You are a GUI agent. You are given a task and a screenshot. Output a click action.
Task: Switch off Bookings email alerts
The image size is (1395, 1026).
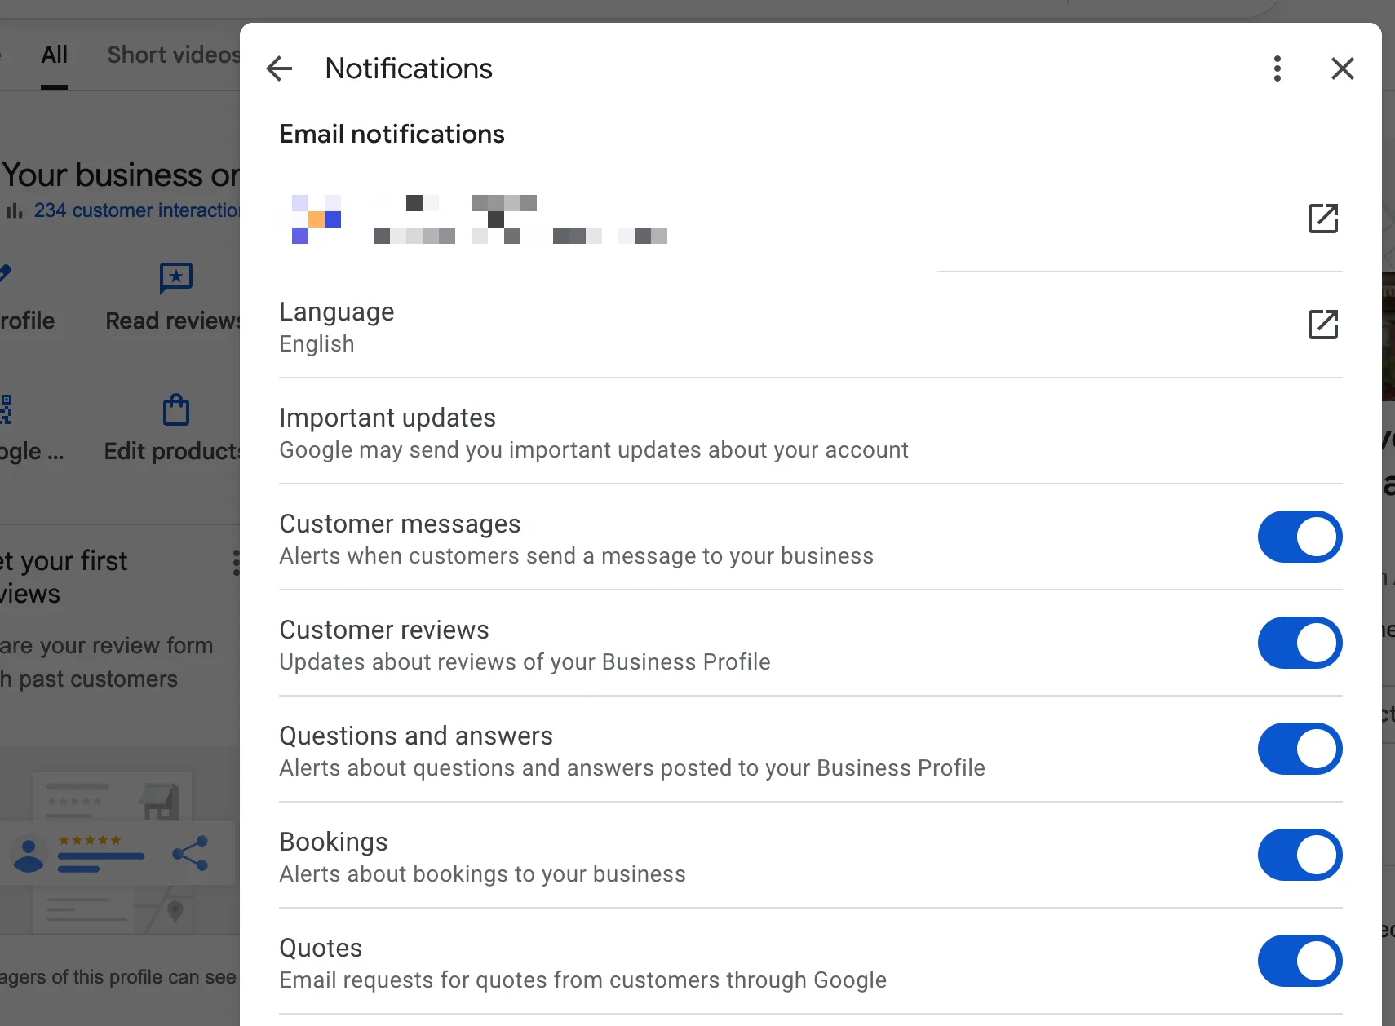(1300, 855)
